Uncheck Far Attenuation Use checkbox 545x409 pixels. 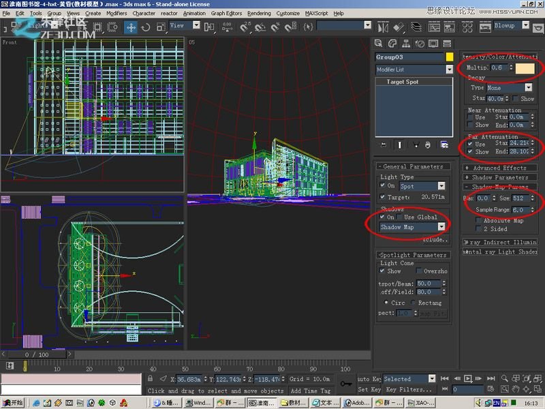pos(471,145)
